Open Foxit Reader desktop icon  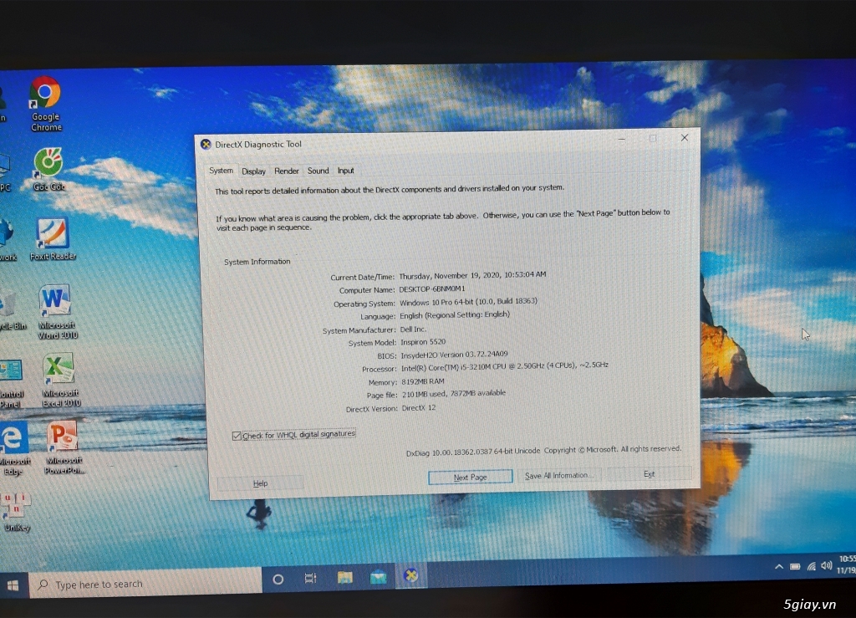pos(53,239)
